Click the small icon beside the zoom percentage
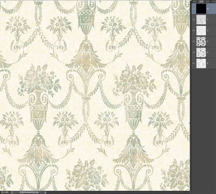This screenshot has width=216, height=194. [x=12, y=192]
